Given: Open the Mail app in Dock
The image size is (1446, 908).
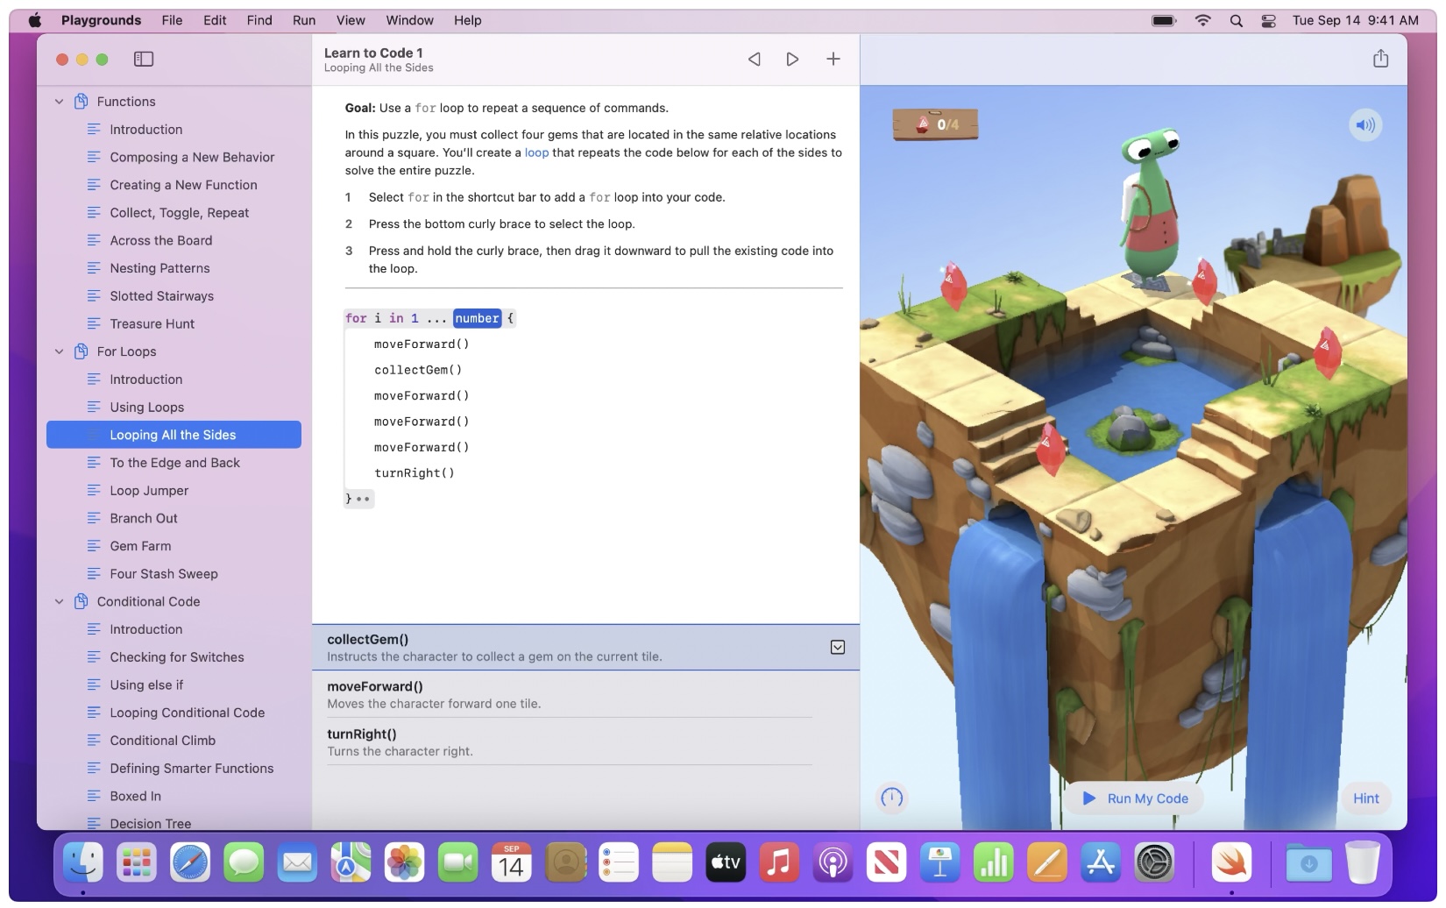Looking at the screenshot, I should pyautogui.click(x=297, y=863).
